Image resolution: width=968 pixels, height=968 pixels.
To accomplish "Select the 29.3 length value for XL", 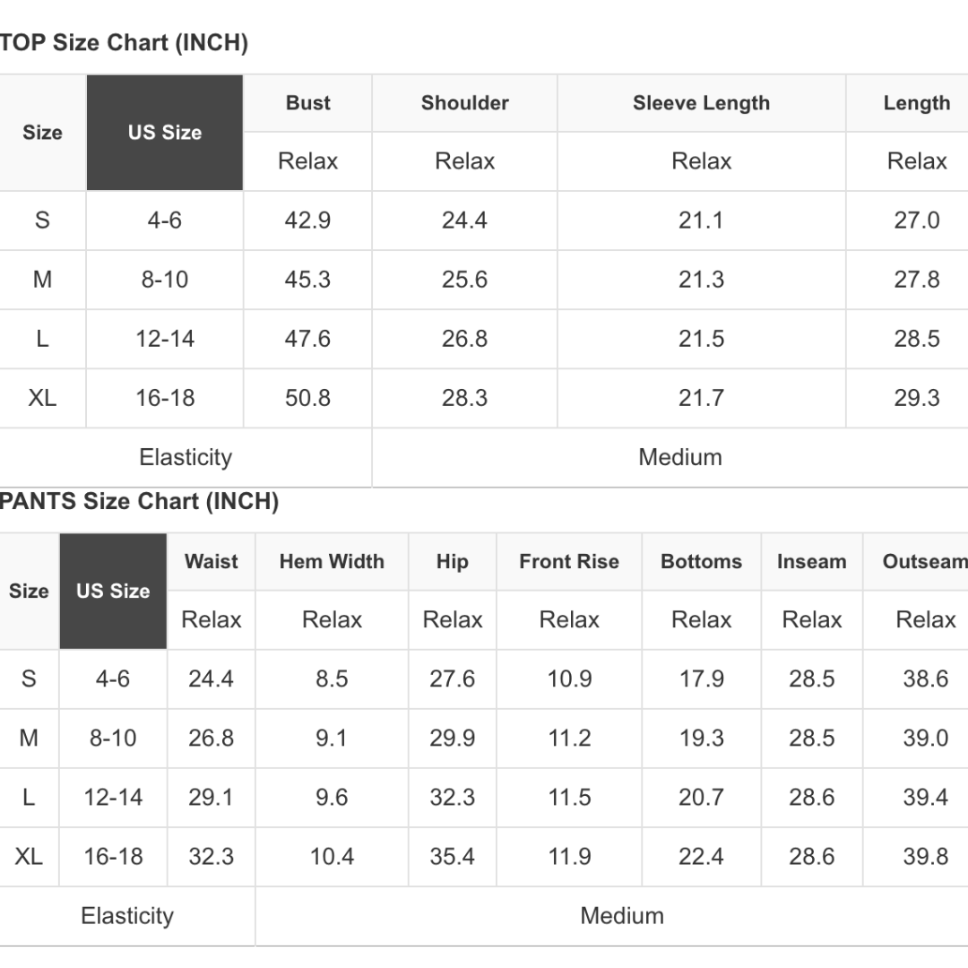I will (916, 398).
